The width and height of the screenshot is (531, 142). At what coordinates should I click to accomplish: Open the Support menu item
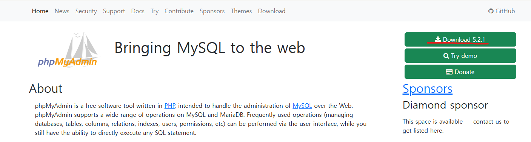tap(114, 11)
